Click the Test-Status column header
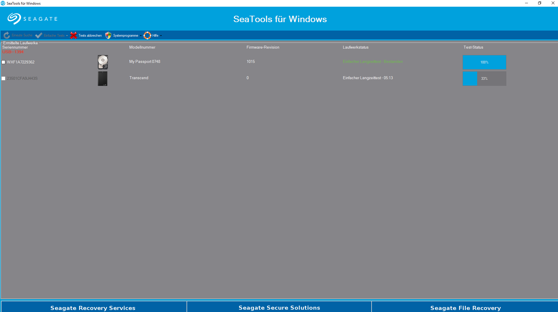 pyautogui.click(x=473, y=47)
